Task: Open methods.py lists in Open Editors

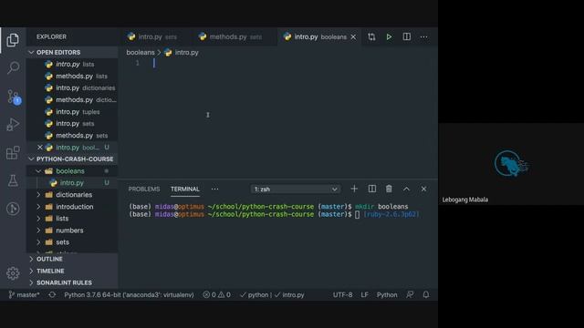Action: tap(72, 77)
